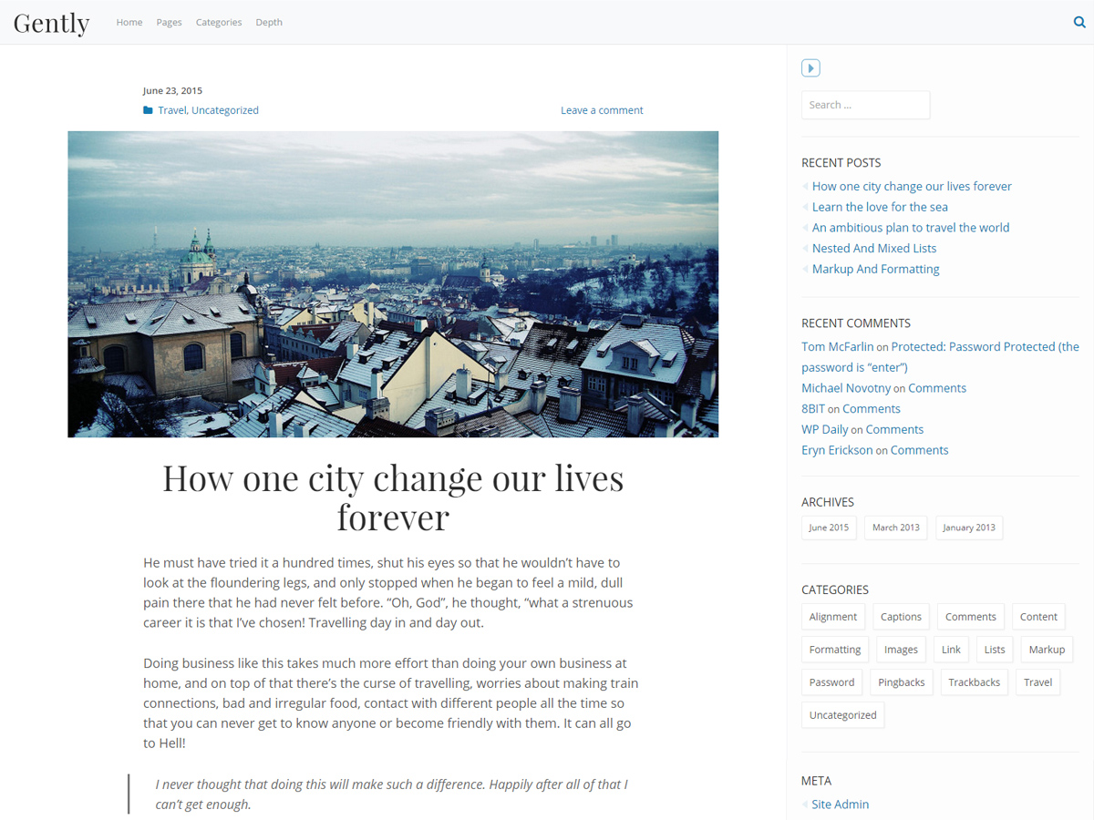The height and width of the screenshot is (820, 1094).
Task: Select the Markup category tag
Action: click(x=1047, y=650)
